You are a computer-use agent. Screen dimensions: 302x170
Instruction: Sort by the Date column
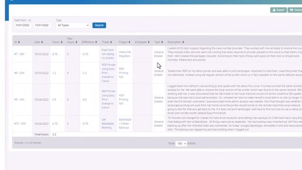[39, 42]
